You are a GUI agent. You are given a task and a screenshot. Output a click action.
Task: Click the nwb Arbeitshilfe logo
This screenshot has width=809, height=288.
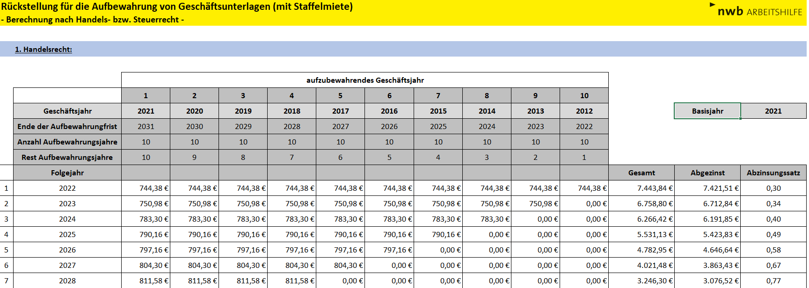click(759, 11)
